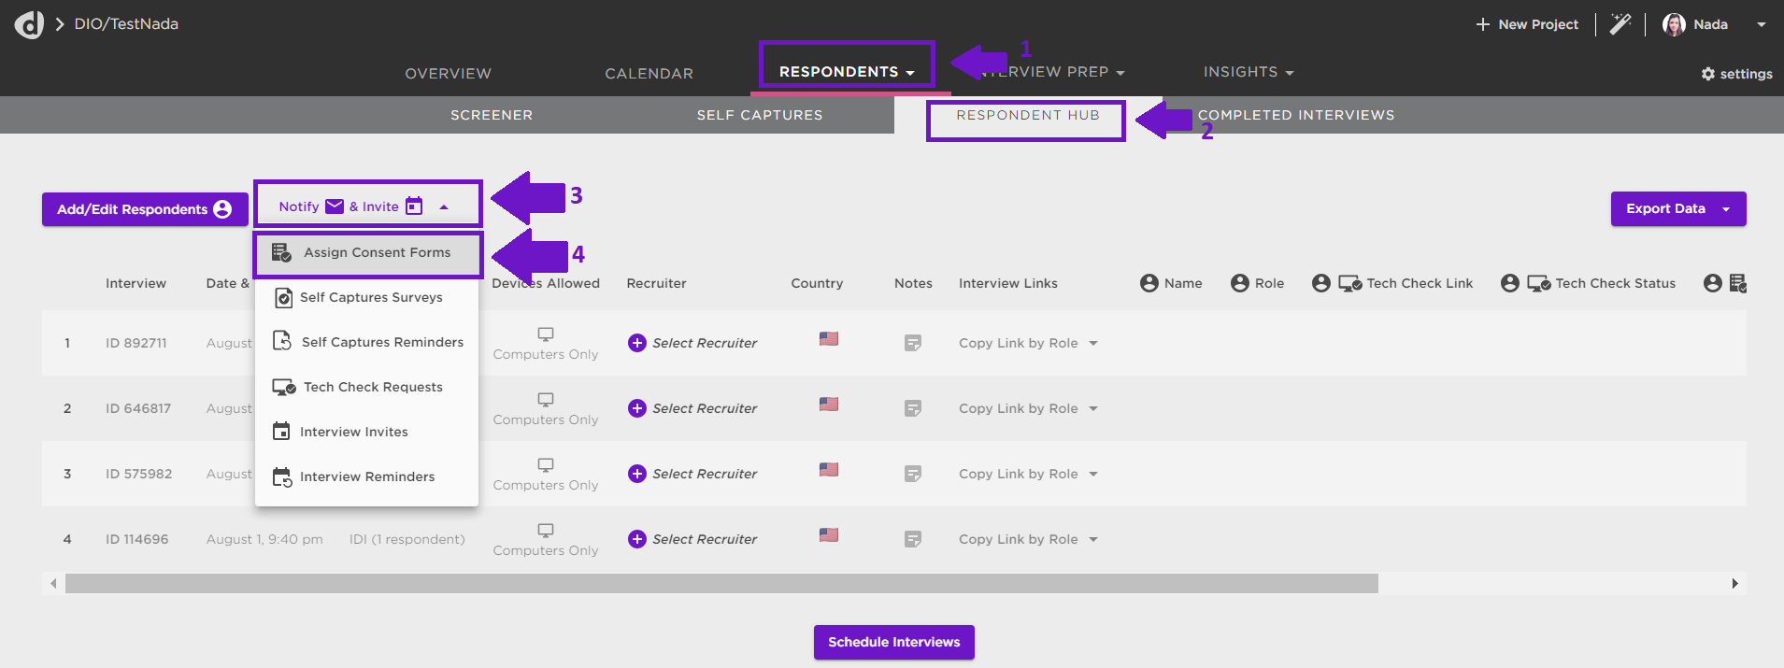Click the app logo in top-left corner
1784x668 pixels.
coord(29,24)
